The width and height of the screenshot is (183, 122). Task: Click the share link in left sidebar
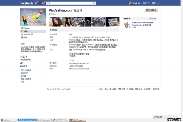tap(23, 82)
